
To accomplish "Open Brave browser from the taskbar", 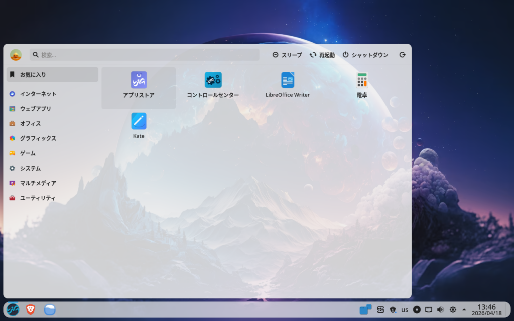I will [x=31, y=310].
